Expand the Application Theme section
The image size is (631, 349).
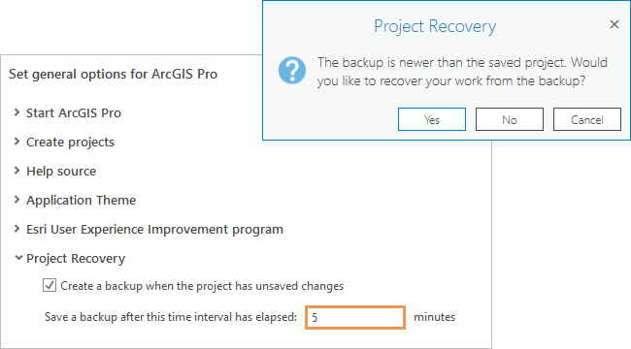pyautogui.click(x=17, y=199)
